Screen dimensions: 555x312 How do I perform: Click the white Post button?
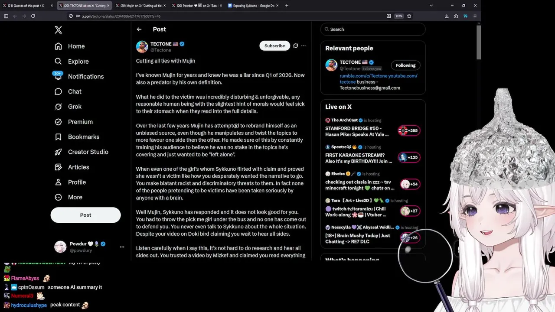(85, 215)
